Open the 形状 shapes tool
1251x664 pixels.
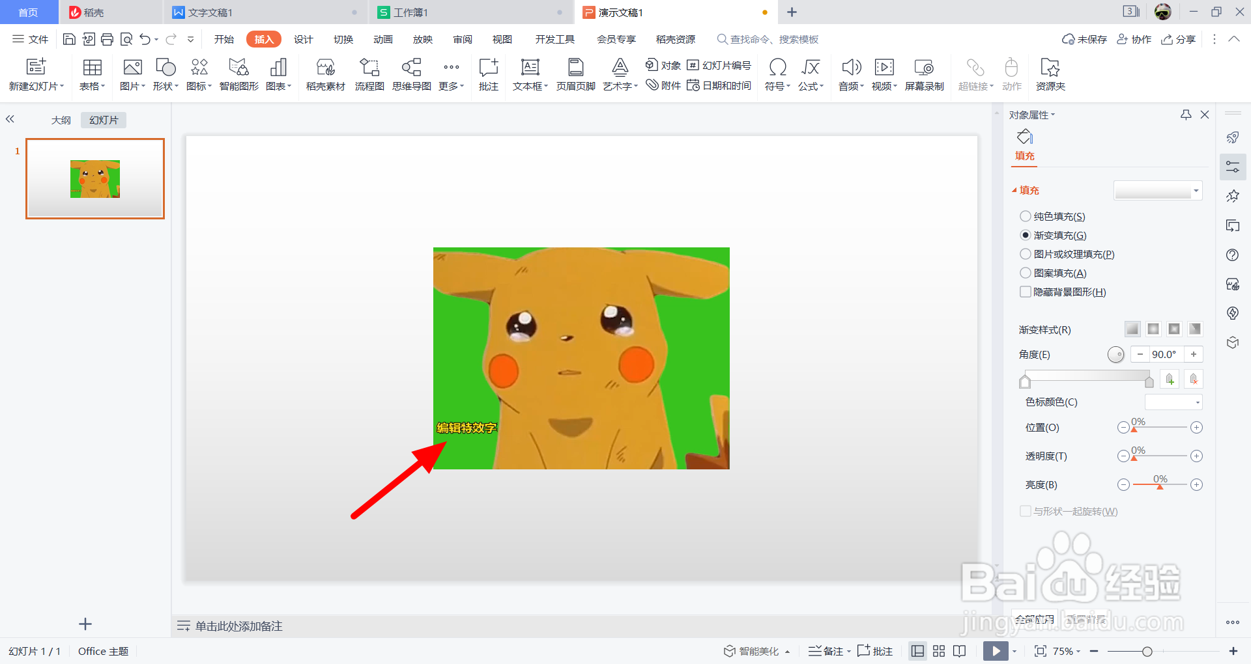[x=166, y=74]
